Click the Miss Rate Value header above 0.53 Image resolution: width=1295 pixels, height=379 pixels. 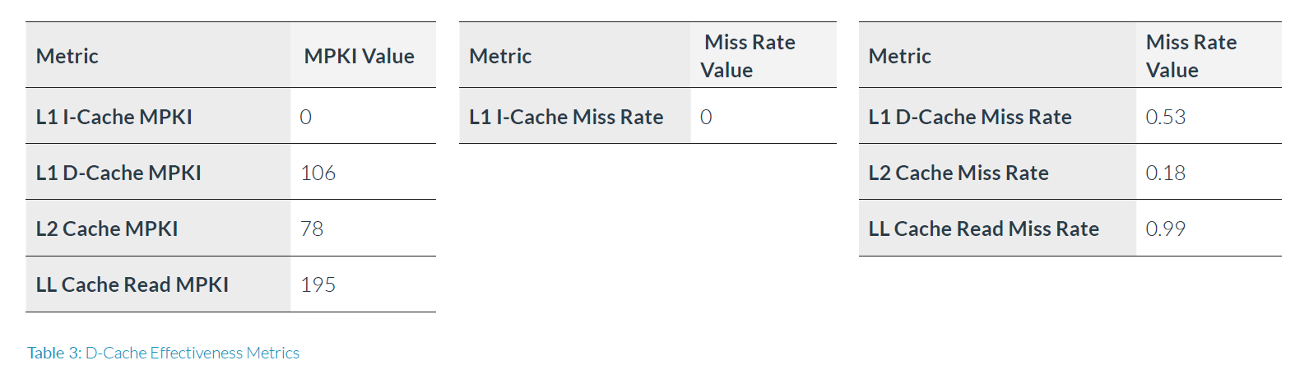pos(1191,56)
